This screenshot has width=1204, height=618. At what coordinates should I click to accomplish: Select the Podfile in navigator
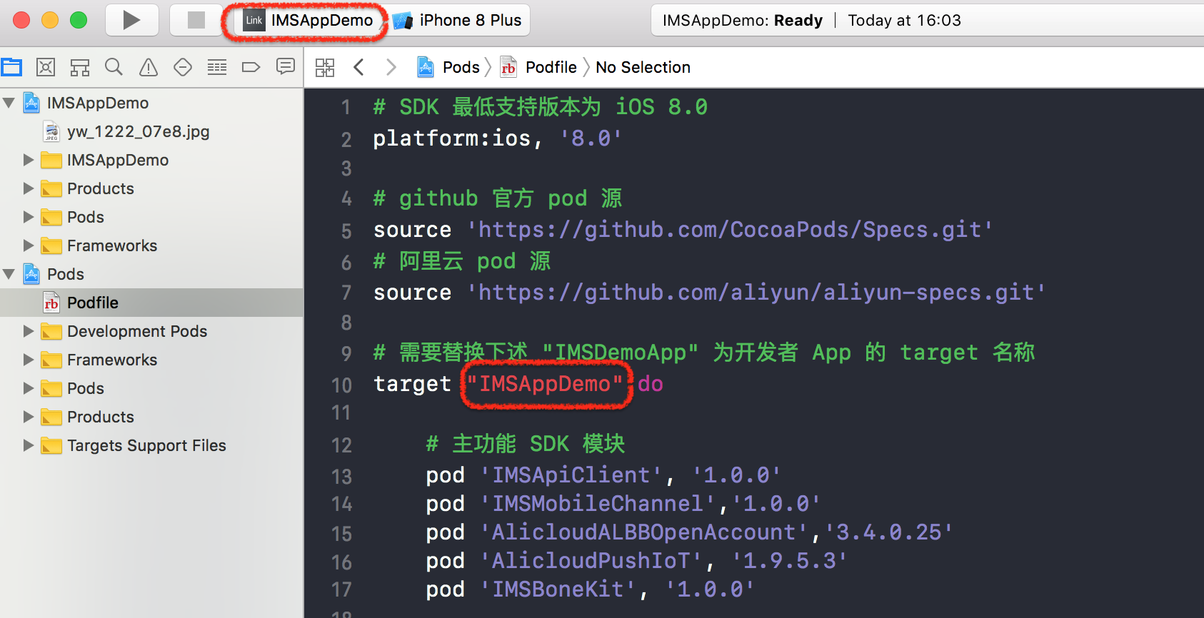click(151, 303)
